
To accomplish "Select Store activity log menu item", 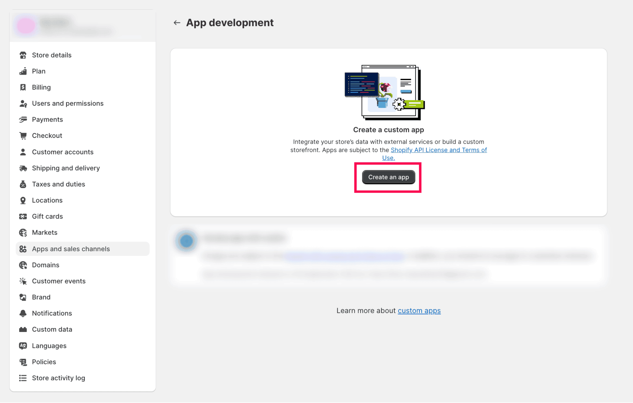I will click(x=59, y=378).
